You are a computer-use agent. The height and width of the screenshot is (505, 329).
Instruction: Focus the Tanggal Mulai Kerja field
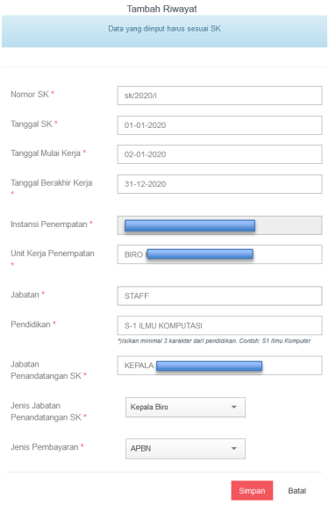click(x=219, y=154)
